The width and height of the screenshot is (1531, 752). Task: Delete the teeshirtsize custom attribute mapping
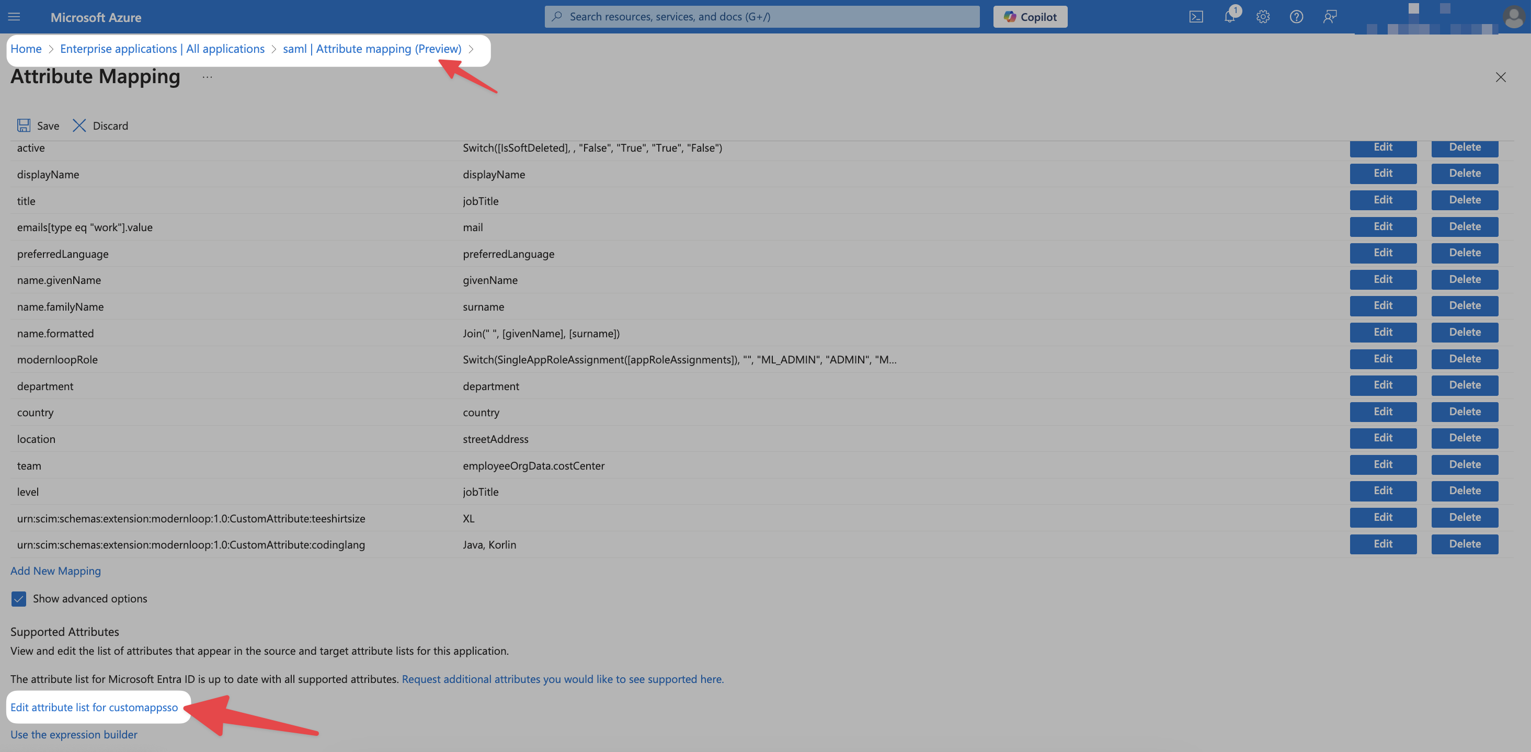click(x=1465, y=518)
